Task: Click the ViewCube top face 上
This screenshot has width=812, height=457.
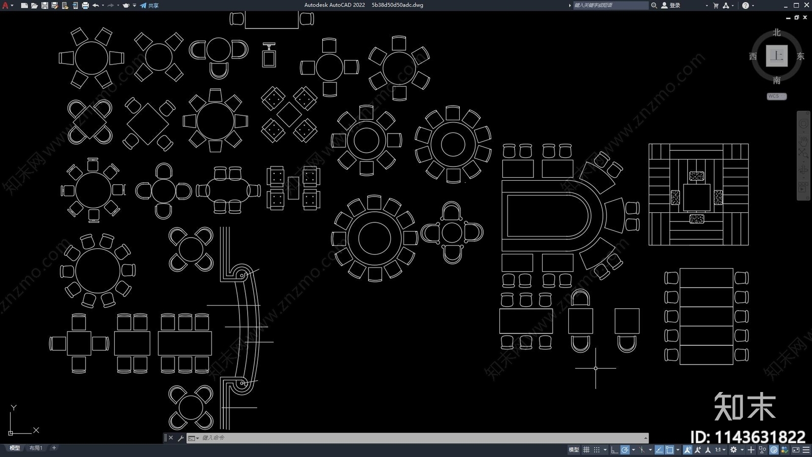Action: tap(776, 56)
